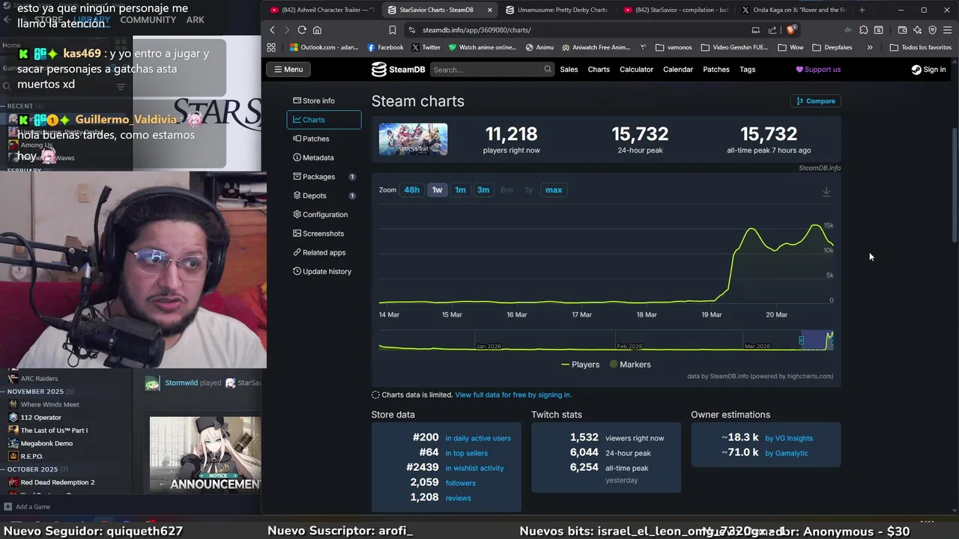Open Outlook.com bookmark

click(x=324, y=47)
